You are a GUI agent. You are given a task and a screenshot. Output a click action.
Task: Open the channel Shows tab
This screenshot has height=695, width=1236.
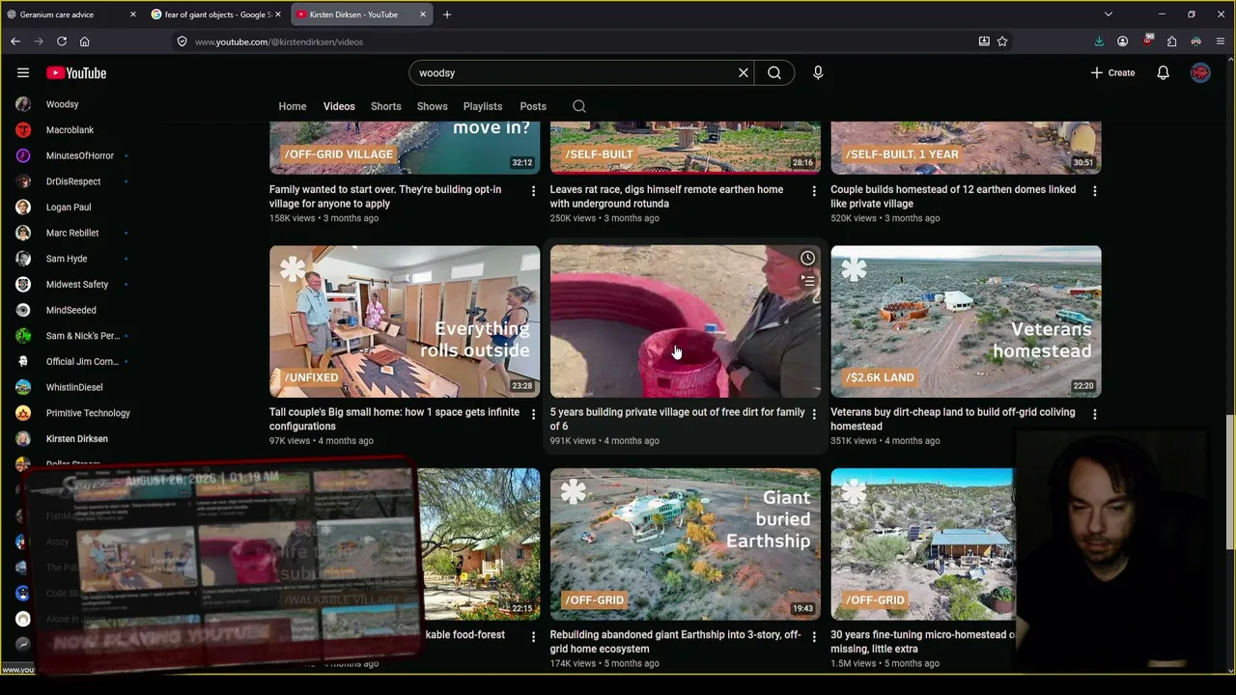click(x=433, y=106)
